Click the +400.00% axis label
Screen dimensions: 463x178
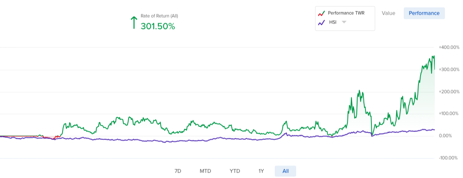point(449,47)
